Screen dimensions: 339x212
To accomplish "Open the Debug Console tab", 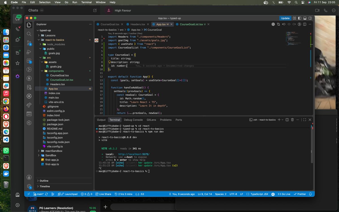I will (x=133, y=120).
